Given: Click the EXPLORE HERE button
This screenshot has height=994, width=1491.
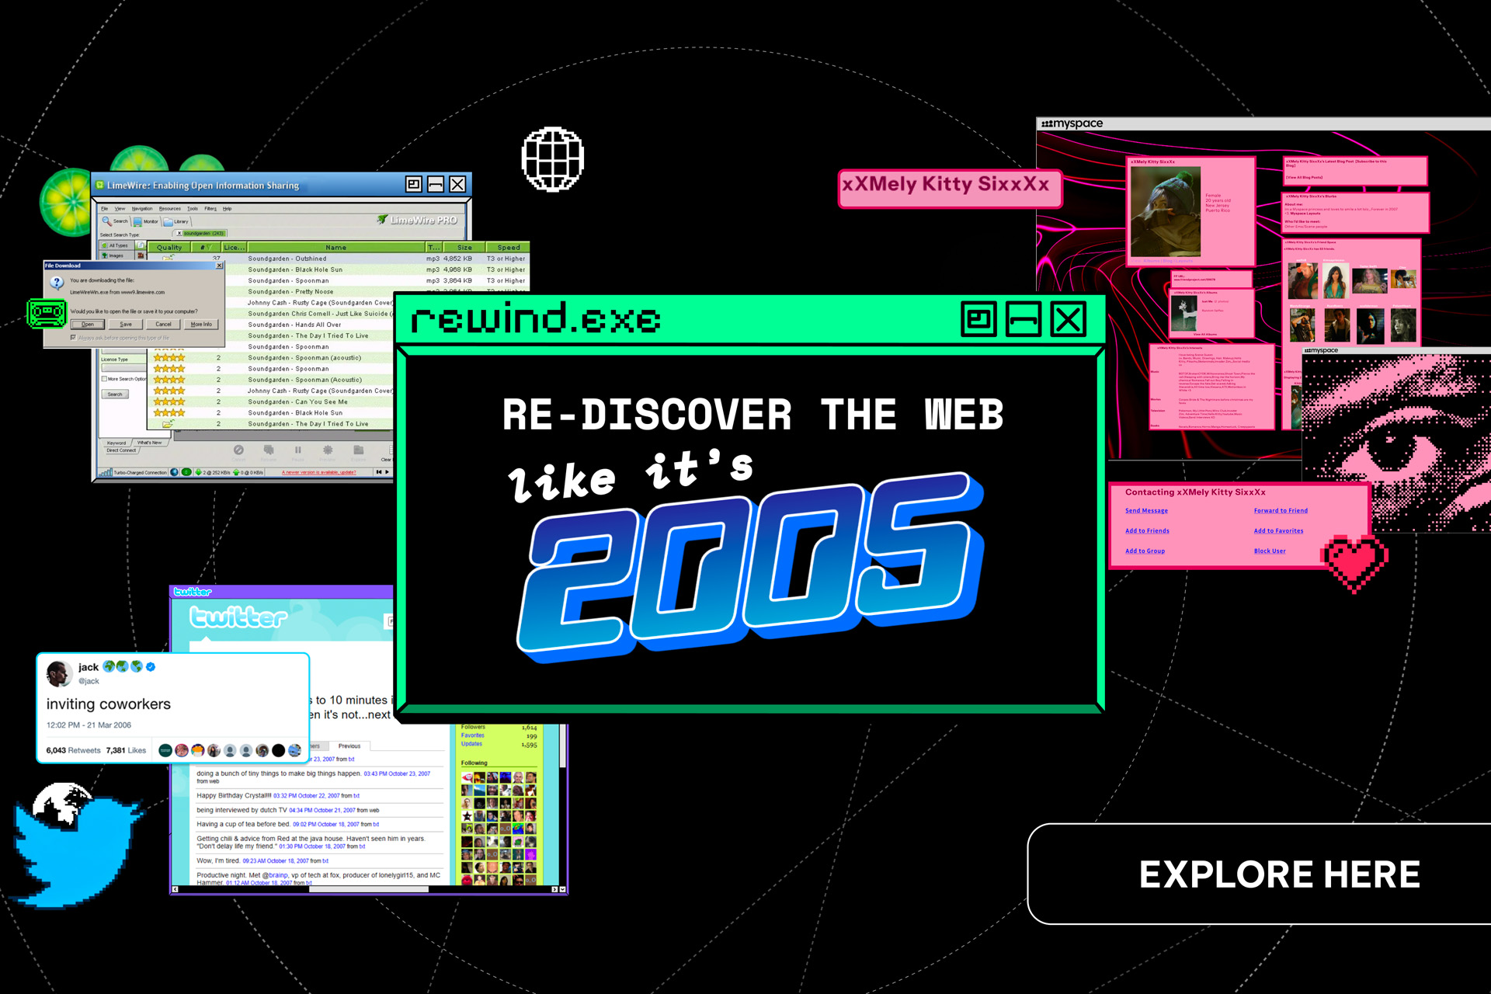Looking at the screenshot, I should coord(1278,874).
